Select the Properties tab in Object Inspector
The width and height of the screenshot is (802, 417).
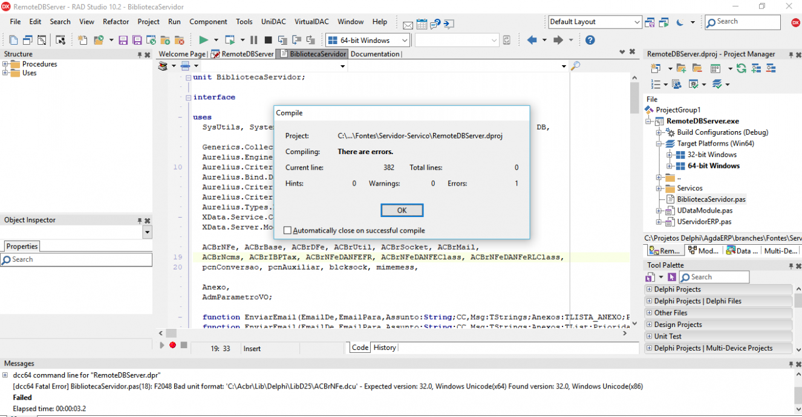[x=22, y=247]
